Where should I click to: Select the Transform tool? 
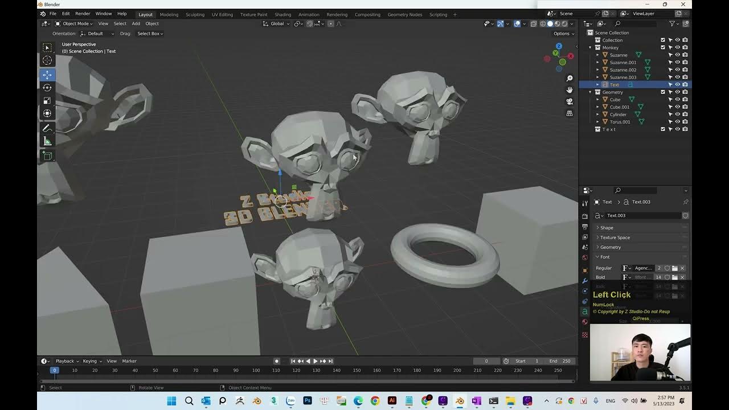pyautogui.click(x=47, y=113)
